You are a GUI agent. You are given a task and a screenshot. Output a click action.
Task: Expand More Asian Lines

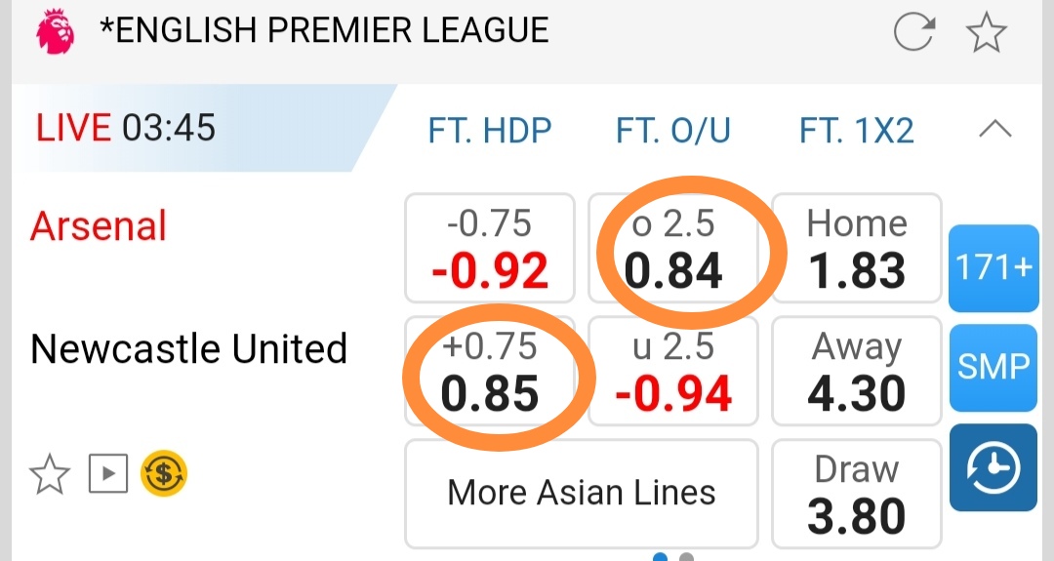[582, 493]
